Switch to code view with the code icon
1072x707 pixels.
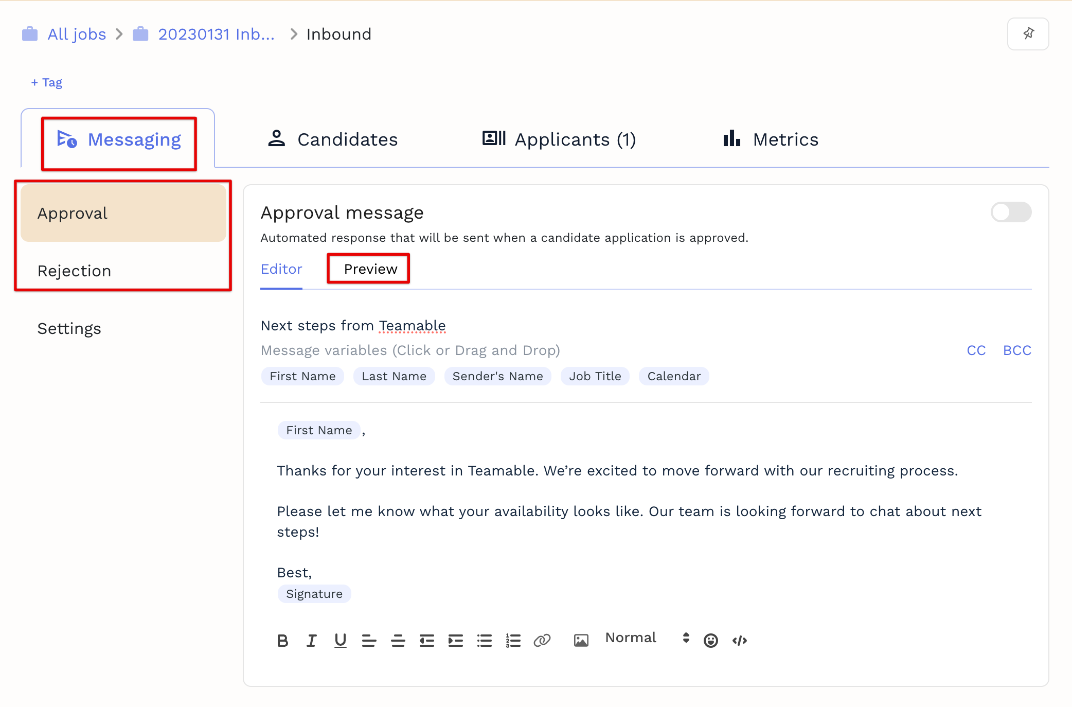(740, 640)
